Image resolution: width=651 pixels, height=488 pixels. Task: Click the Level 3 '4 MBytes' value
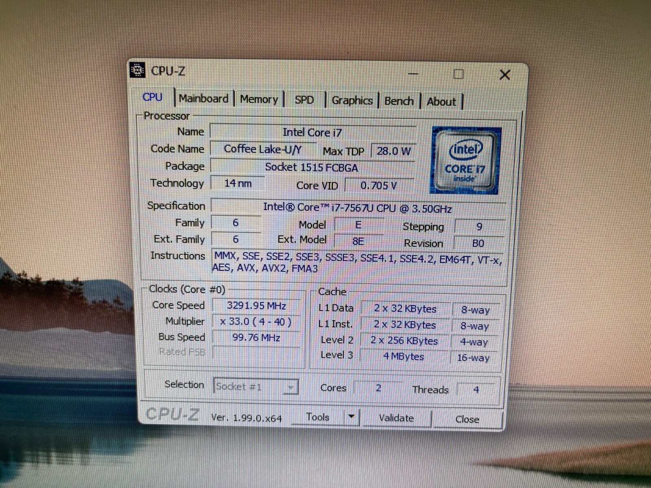[x=404, y=357]
